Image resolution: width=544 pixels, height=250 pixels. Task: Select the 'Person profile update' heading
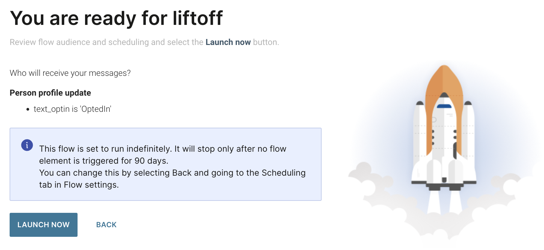click(50, 93)
